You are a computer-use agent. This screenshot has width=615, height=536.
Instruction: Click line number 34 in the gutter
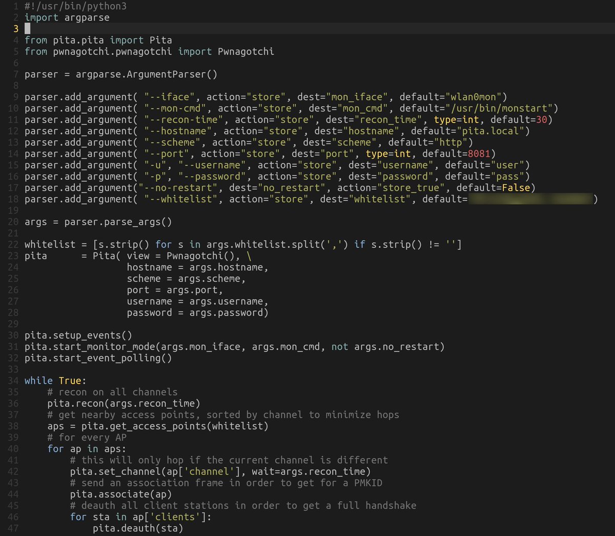click(x=13, y=380)
